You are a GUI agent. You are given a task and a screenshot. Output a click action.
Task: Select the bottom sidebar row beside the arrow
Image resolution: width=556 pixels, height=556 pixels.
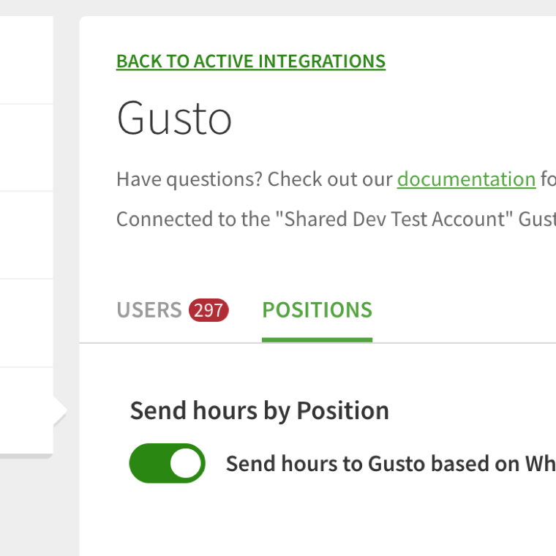click(x=26, y=410)
